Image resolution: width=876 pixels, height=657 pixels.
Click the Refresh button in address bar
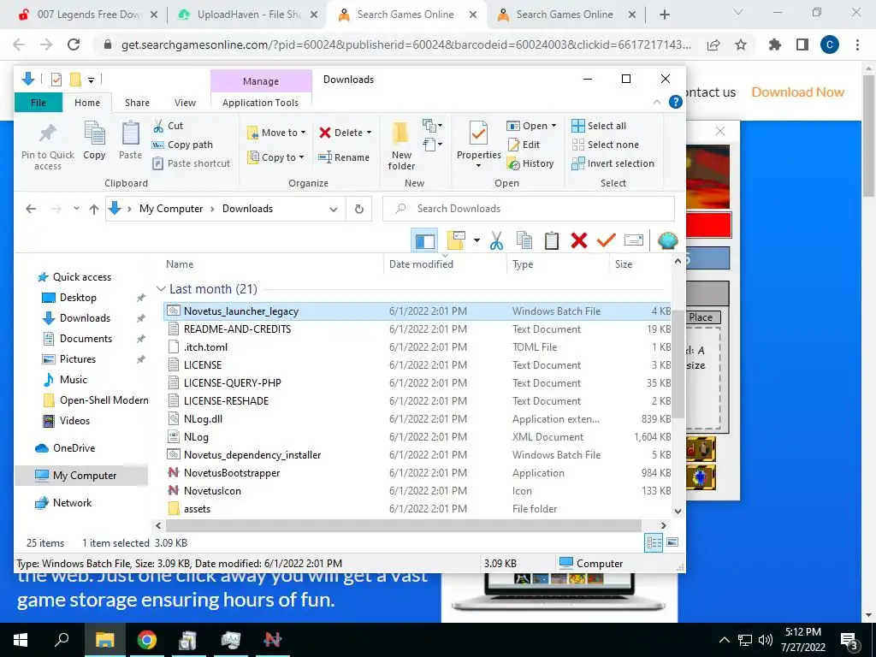click(x=359, y=209)
